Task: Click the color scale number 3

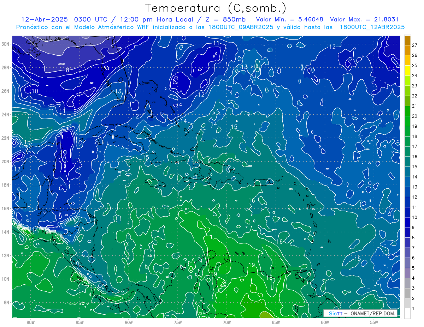Action: pos(414,288)
